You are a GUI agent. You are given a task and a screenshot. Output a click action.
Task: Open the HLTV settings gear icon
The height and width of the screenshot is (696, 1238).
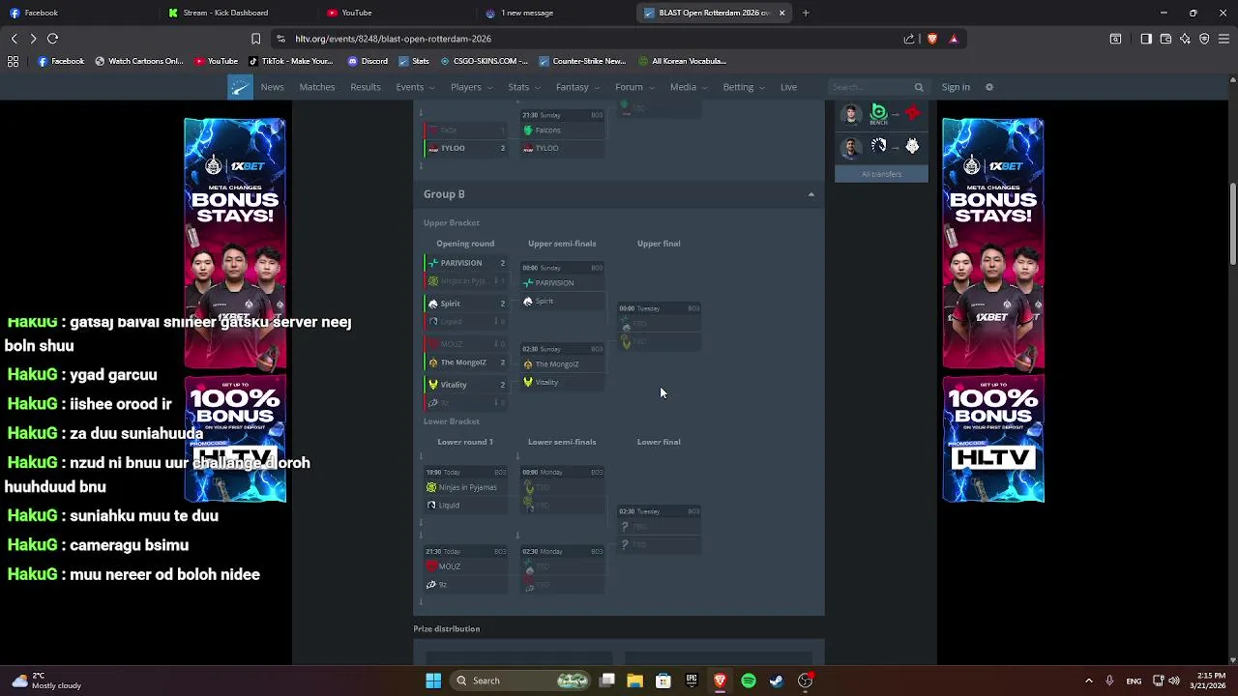pyautogui.click(x=988, y=87)
